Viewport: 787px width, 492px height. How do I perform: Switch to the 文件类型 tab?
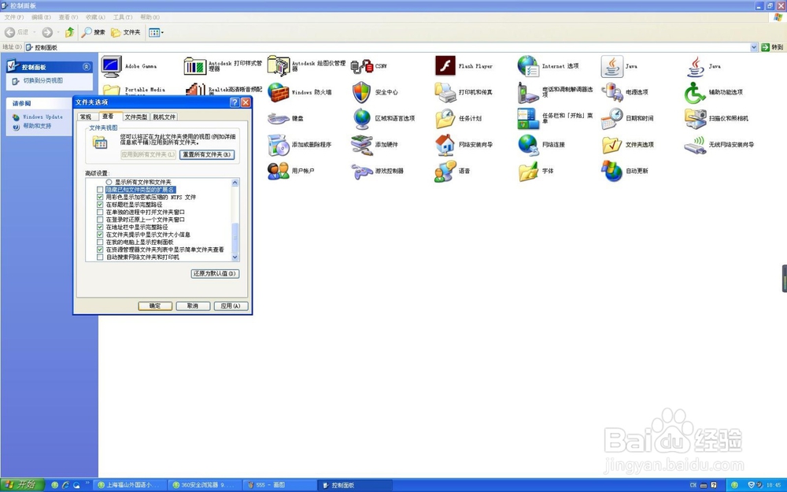coord(135,117)
